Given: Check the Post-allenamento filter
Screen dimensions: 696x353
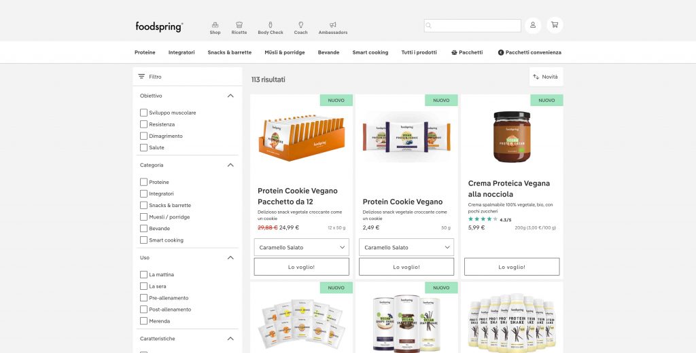Looking at the screenshot, I should (144, 309).
